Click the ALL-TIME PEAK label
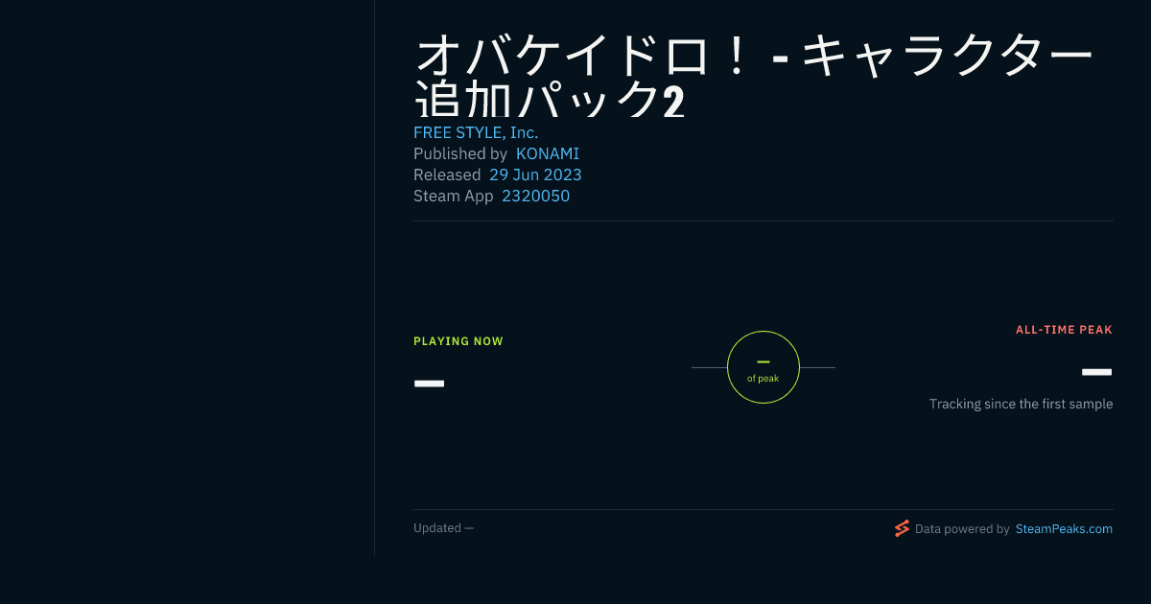 click(1064, 330)
